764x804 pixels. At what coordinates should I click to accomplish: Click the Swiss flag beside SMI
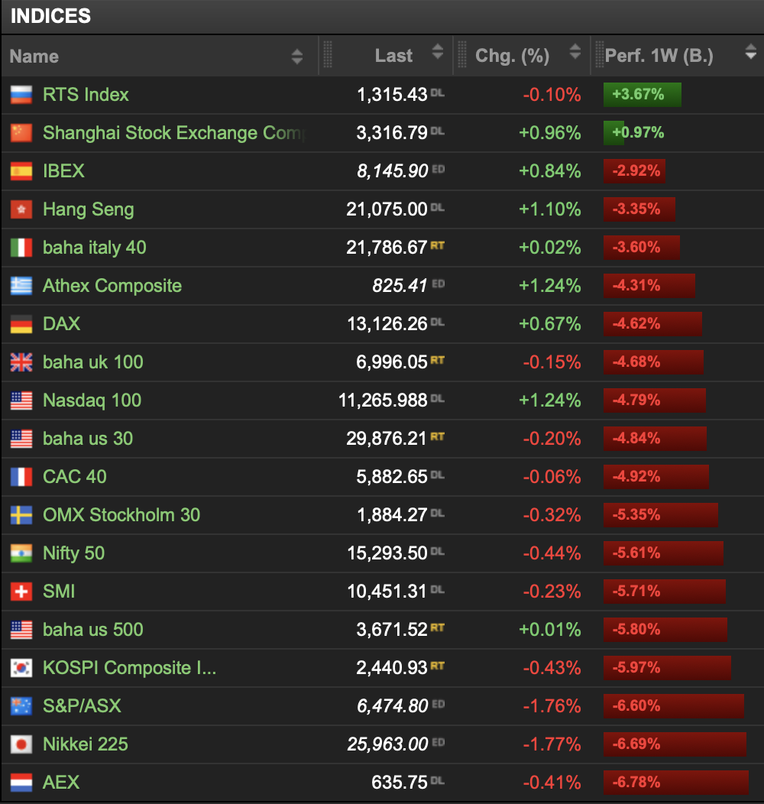(x=21, y=592)
